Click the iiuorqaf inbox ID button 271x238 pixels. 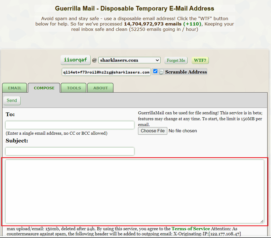(x=75, y=60)
